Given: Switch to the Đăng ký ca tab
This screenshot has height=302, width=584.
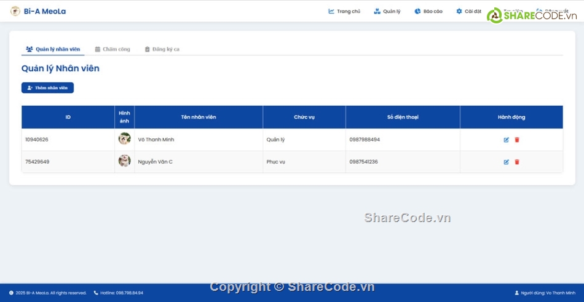Looking at the screenshot, I should pyautogui.click(x=162, y=49).
